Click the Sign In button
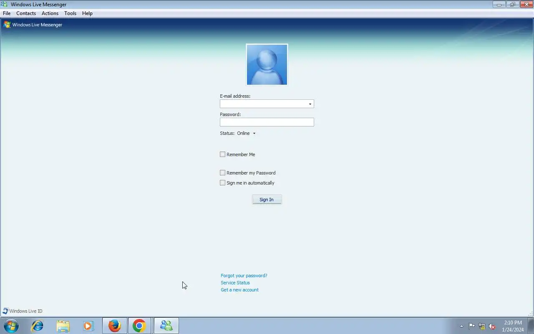534x334 pixels. (267, 200)
